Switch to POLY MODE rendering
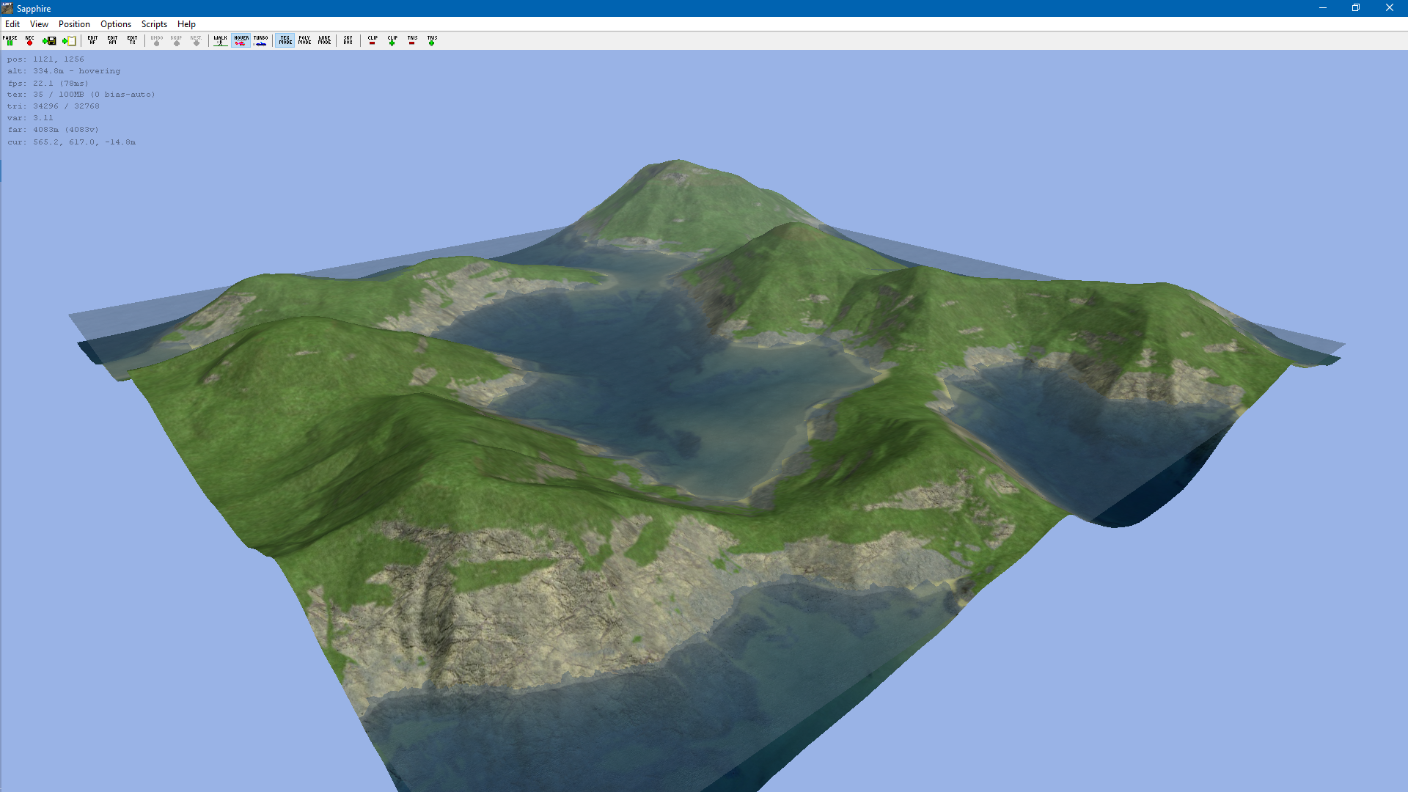This screenshot has width=1408, height=792. pos(305,40)
